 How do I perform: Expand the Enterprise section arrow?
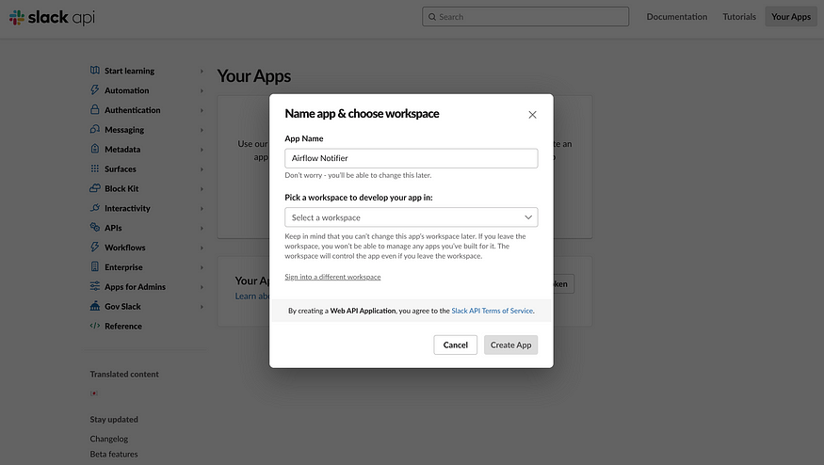pyautogui.click(x=202, y=267)
